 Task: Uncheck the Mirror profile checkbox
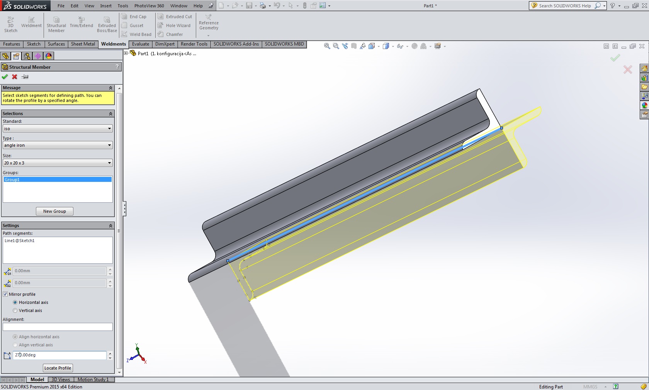(x=5, y=294)
